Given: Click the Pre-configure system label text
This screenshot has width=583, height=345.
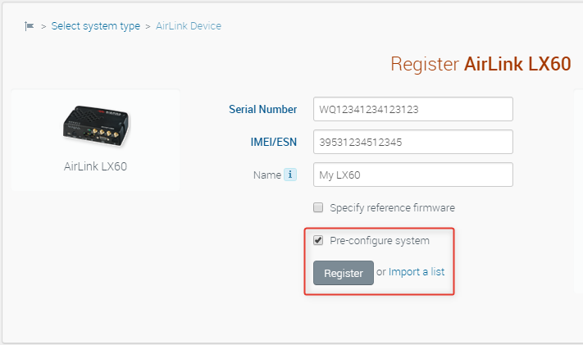Looking at the screenshot, I should 379,240.
